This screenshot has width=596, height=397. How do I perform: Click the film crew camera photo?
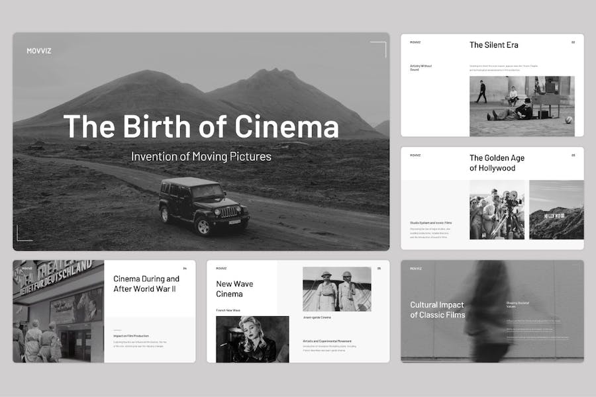[x=497, y=210]
